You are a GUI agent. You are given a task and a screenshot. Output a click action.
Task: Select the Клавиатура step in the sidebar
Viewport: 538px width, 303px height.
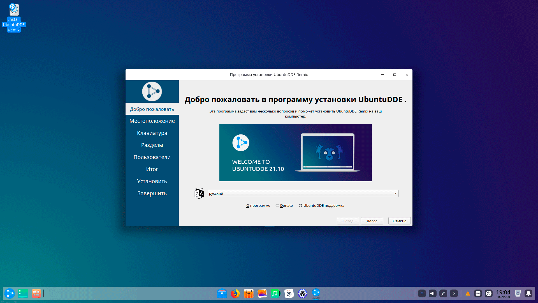pos(152,133)
